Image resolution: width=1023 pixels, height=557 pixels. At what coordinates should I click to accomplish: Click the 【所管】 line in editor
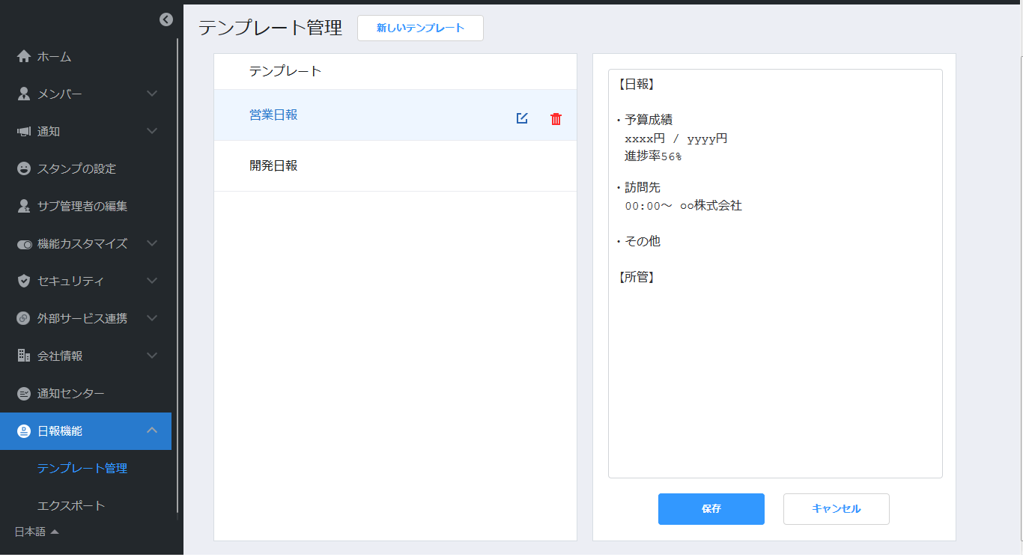637,278
